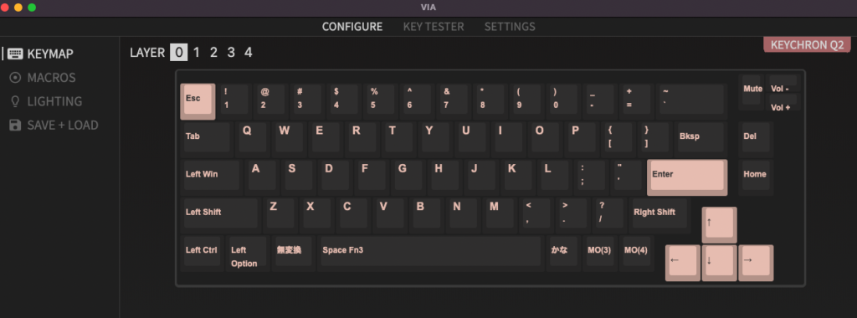Screen dimensions: 857x318
Task: Select the 1 exclamation key
Action: click(234, 101)
